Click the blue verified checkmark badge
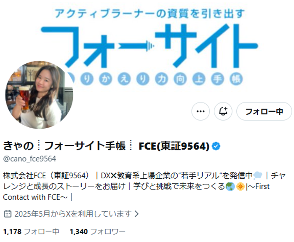This screenshot has width=294, height=242. point(216,146)
